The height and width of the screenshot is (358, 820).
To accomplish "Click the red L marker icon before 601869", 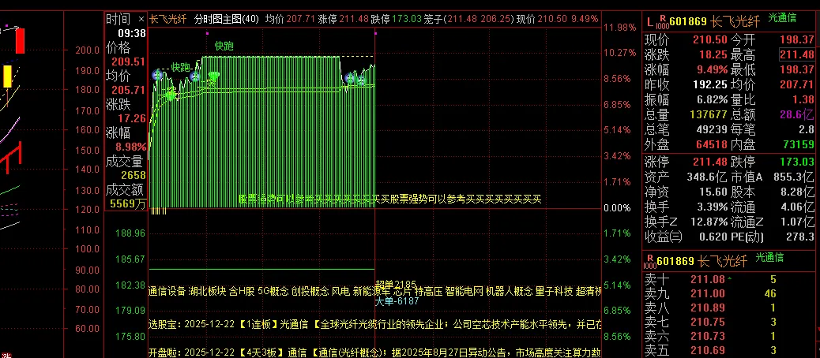I will [x=649, y=22].
